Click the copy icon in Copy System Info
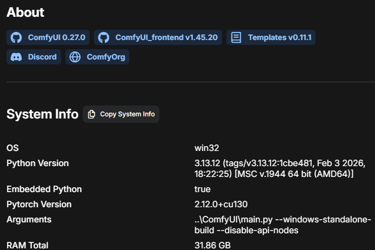The image size is (375, 250). pos(91,114)
